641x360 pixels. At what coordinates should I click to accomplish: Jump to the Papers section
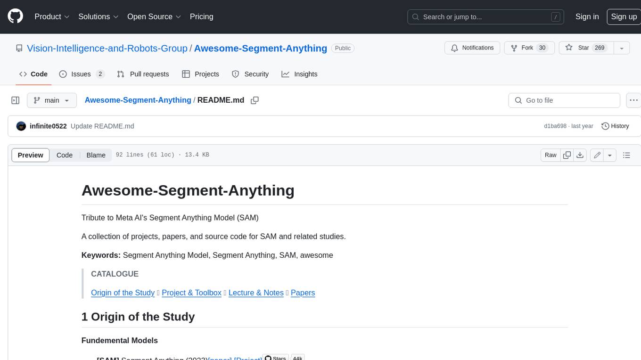pyautogui.click(x=303, y=293)
